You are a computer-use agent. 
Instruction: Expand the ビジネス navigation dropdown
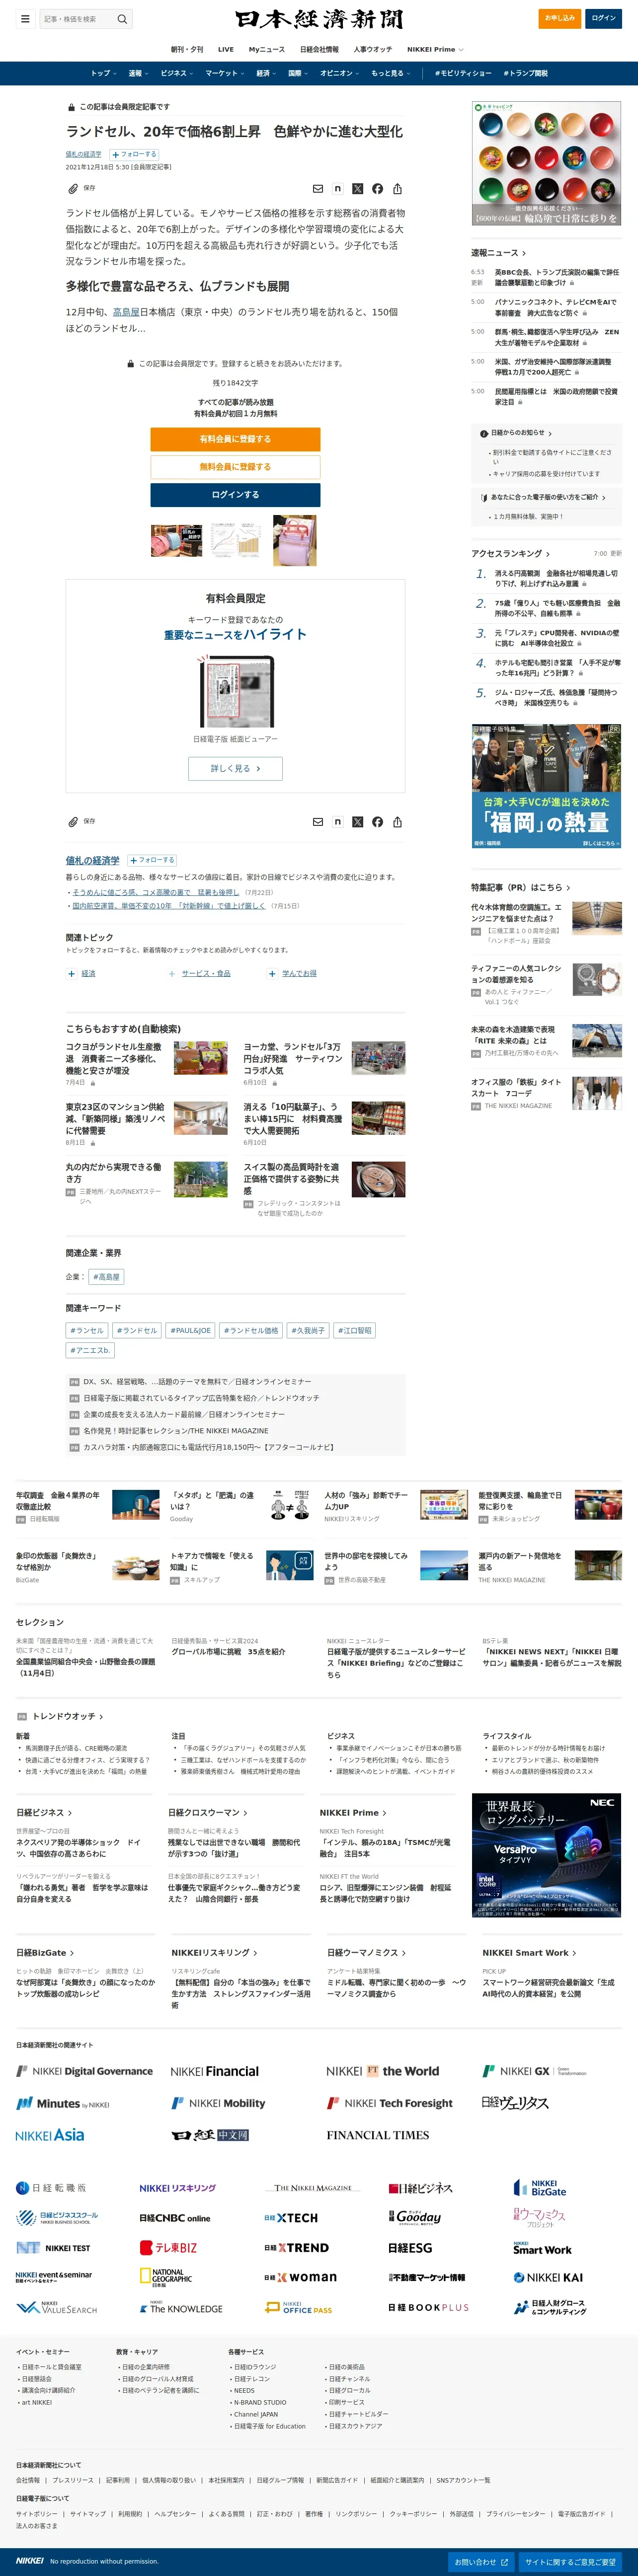(177, 73)
